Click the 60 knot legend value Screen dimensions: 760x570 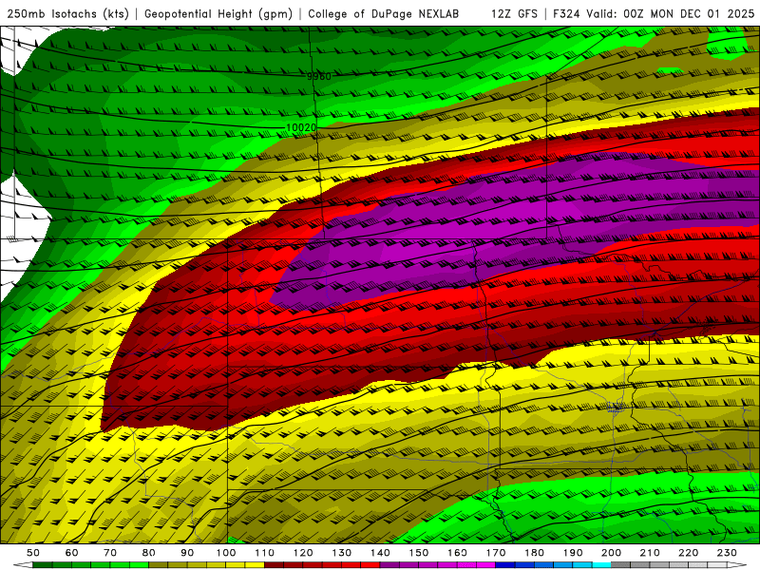click(x=71, y=553)
